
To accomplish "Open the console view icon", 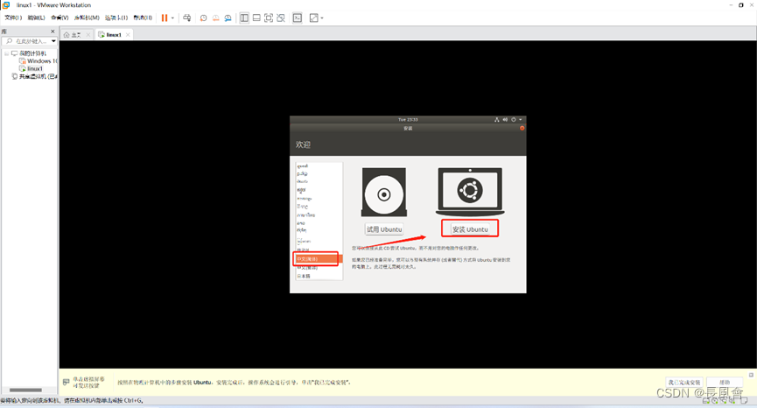I will (298, 18).
